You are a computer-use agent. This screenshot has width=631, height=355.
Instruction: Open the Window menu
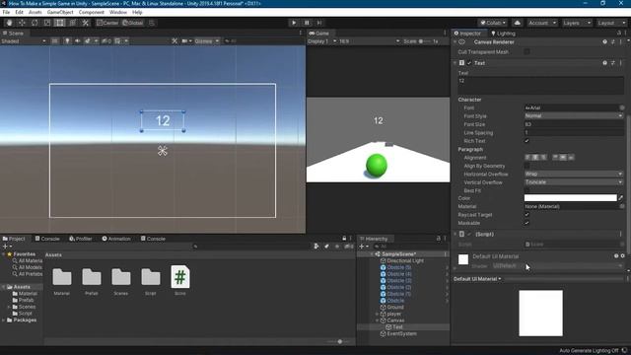pos(118,12)
